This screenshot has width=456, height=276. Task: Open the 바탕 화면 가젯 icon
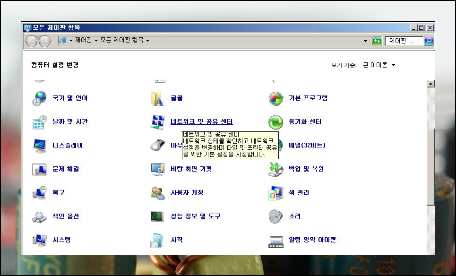(157, 169)
